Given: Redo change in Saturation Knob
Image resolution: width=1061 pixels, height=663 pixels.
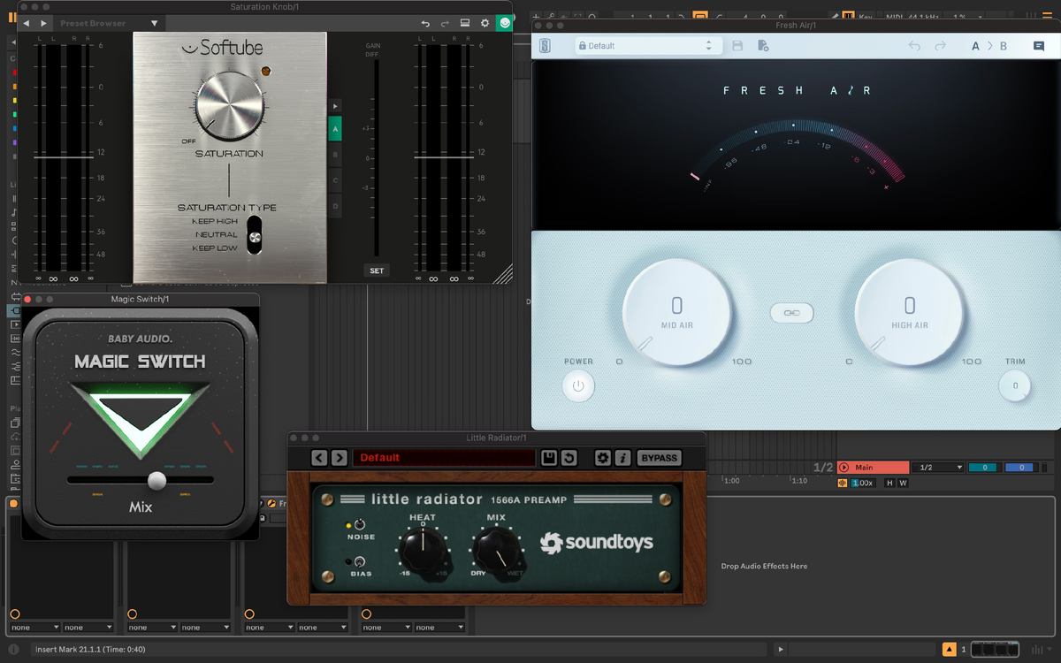Looking at the screenshot, I should point(445,23).
